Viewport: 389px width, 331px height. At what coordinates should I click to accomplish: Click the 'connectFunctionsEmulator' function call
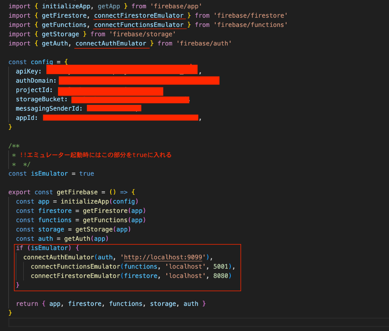75,267
